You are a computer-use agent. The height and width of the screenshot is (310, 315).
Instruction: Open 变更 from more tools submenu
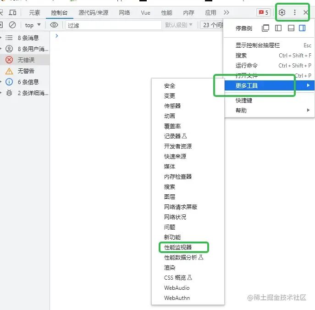(x=188, y=96)
